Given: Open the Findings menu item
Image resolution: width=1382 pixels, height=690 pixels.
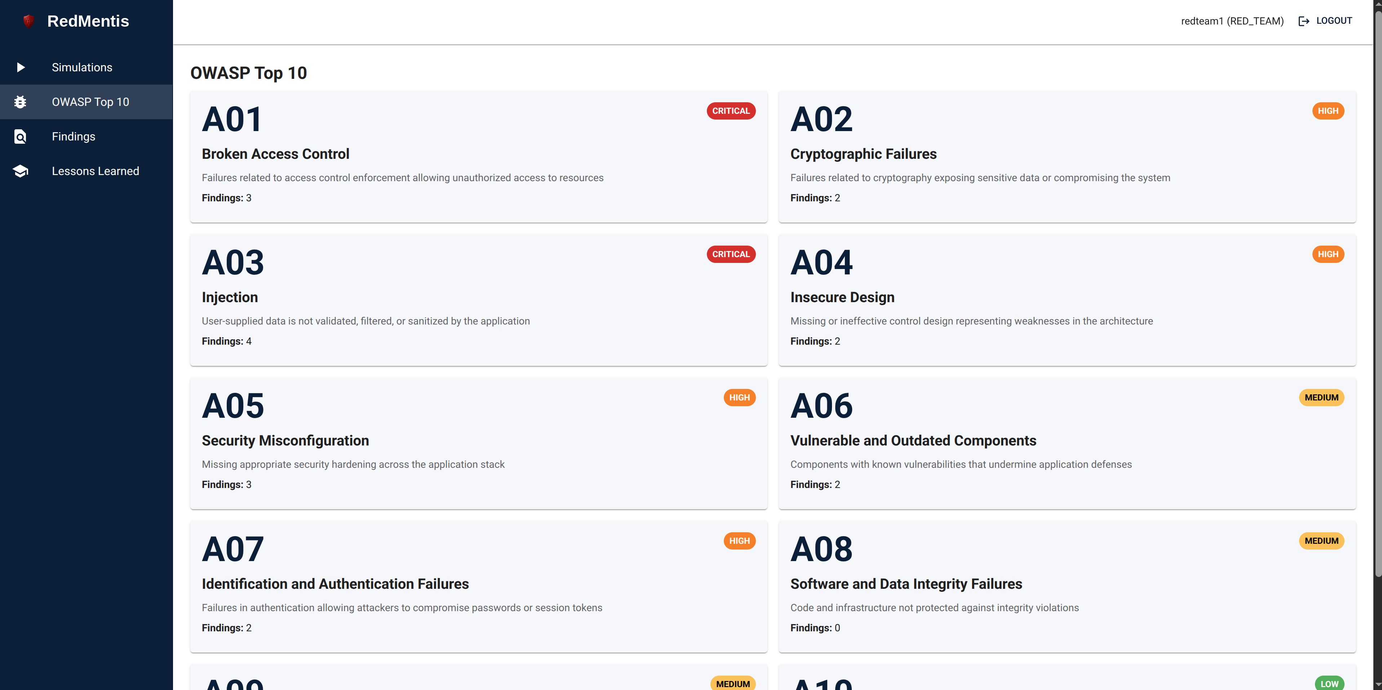Looking at the screenshot, I should point(87,136).
